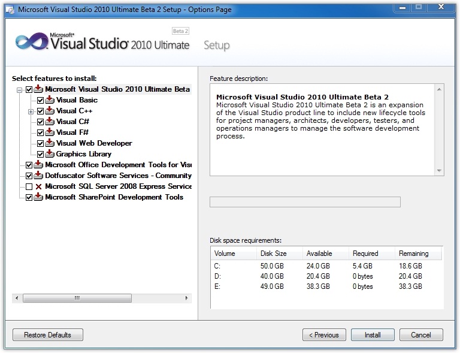Screen dimensions: 460x353
Task: Click the feature list horizontal scrollbar thumb
Action: coord(77,298)
